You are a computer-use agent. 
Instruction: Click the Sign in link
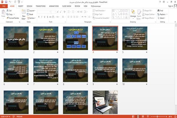tap(171, 6)
